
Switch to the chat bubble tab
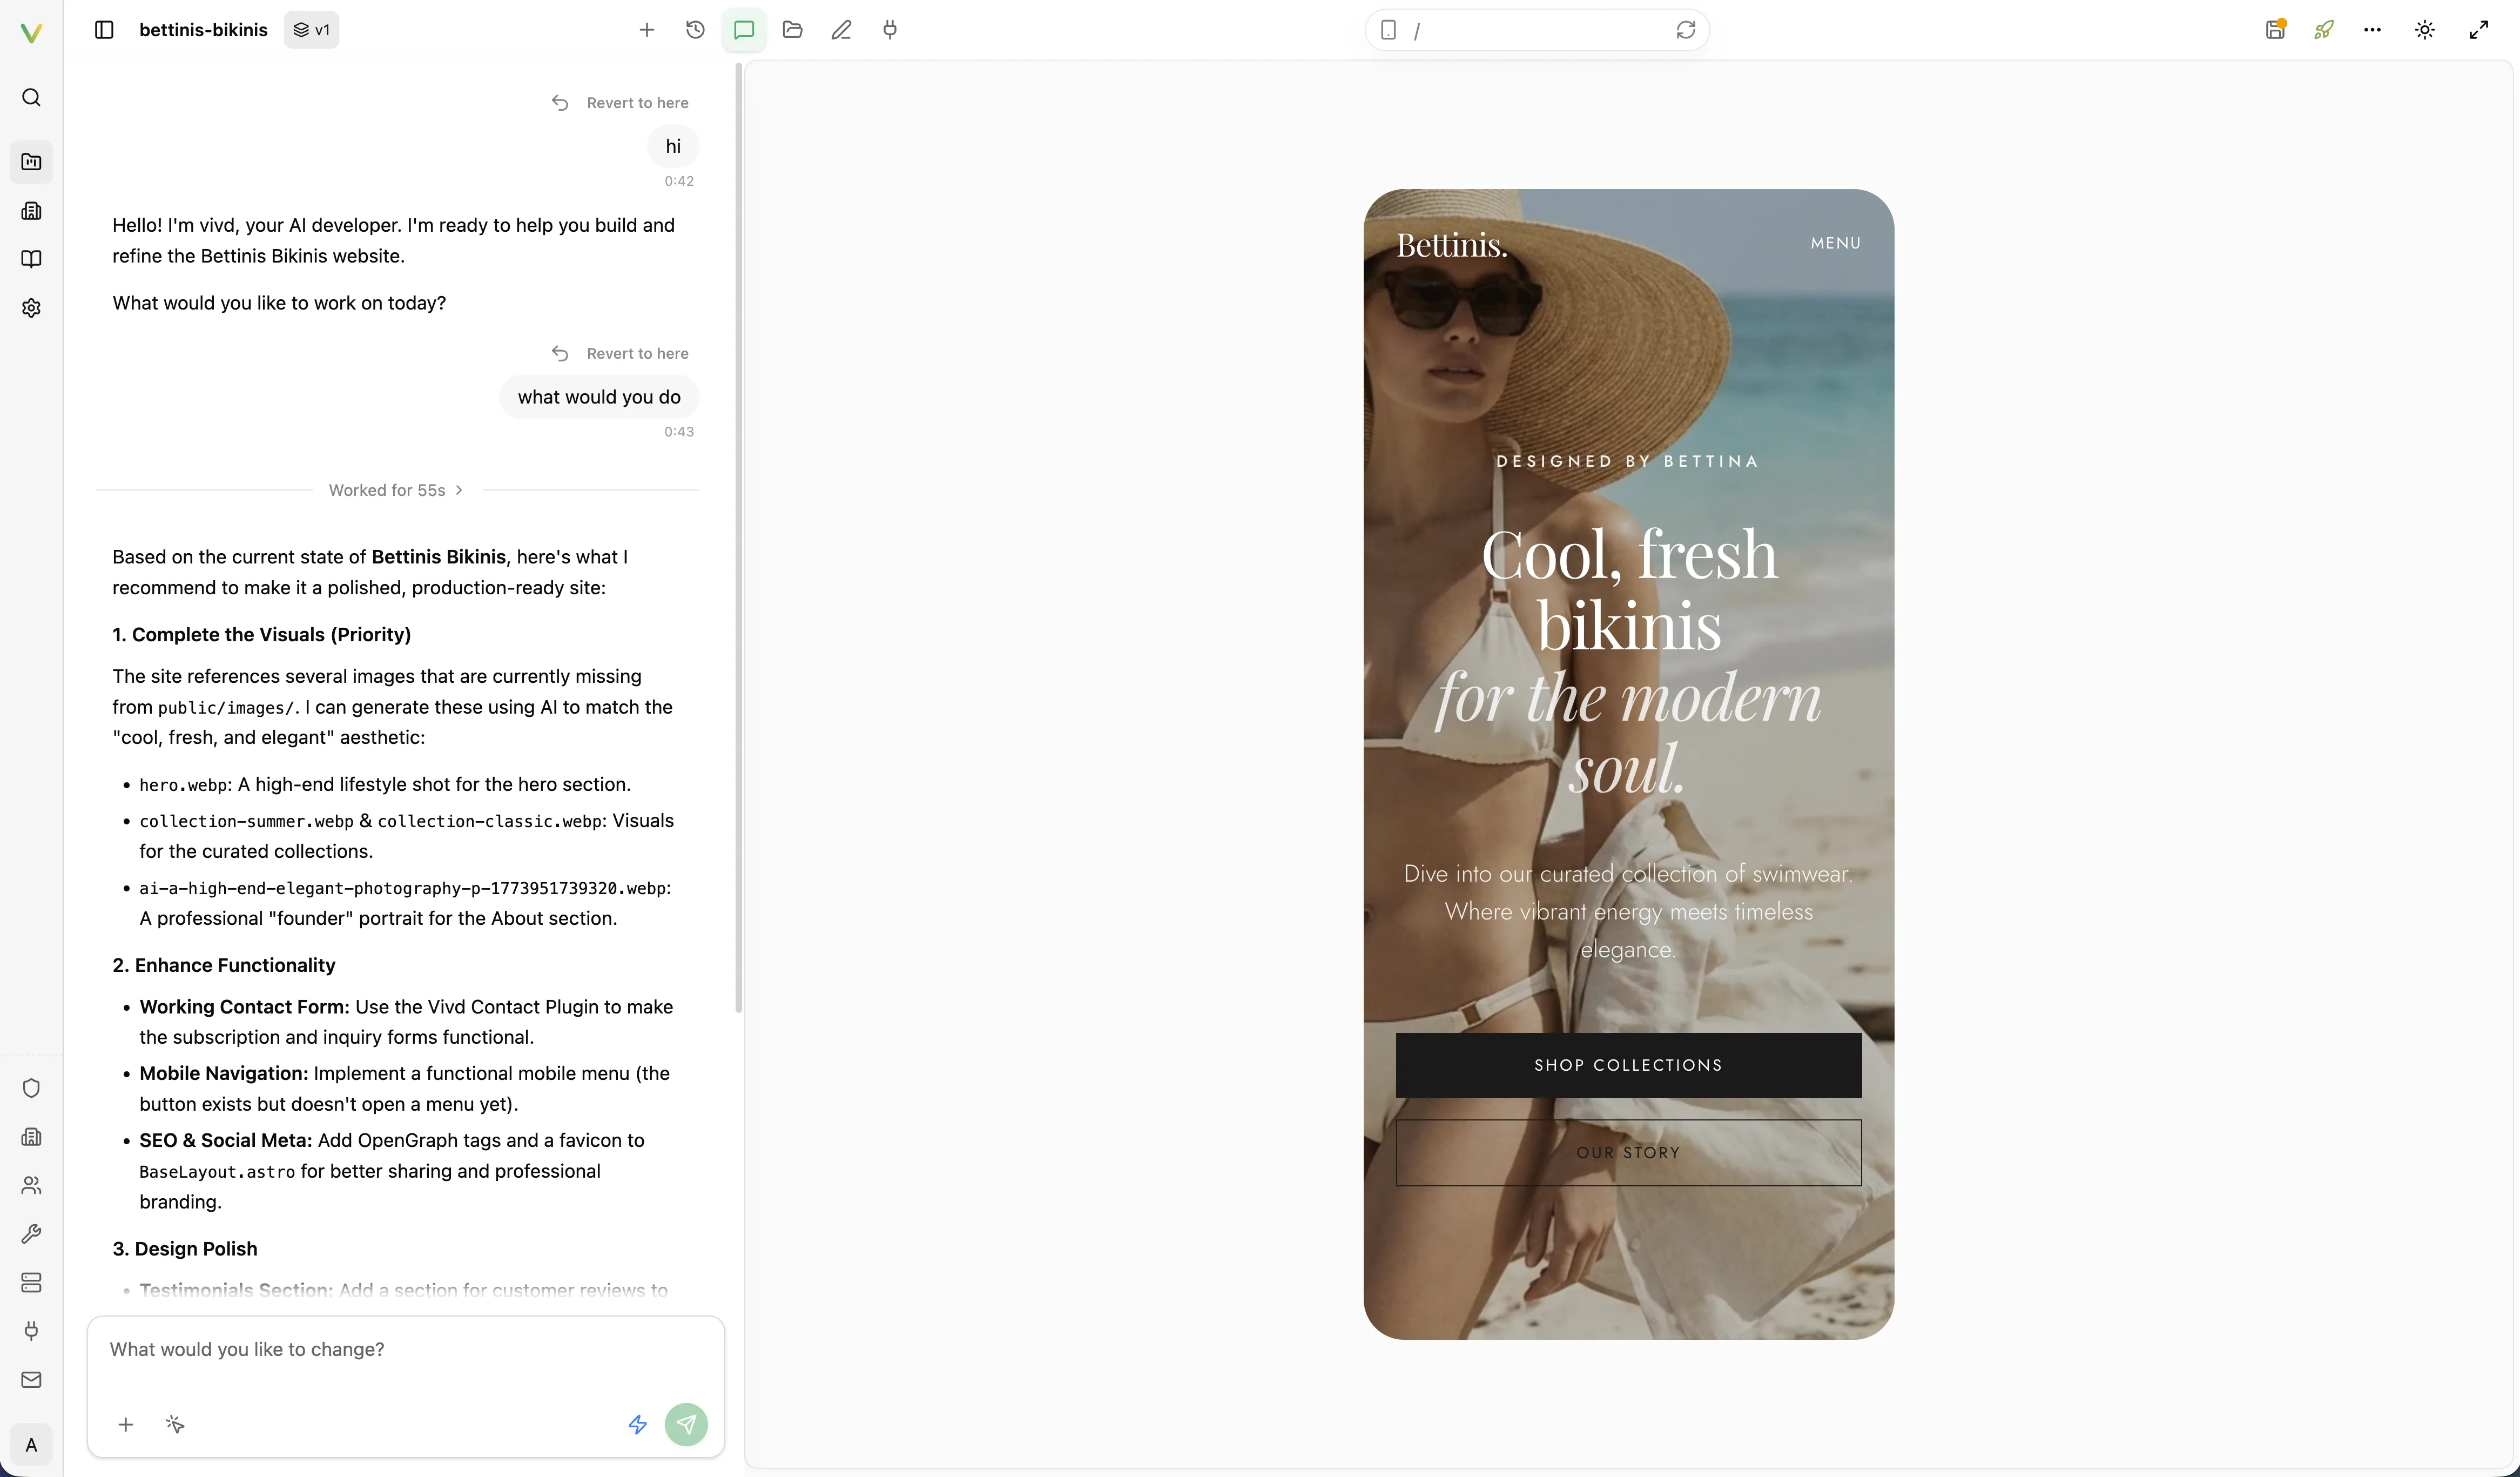point(743,29)
